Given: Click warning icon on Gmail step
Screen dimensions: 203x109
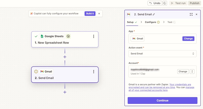Looking at the screenshot, I should 36,72.
